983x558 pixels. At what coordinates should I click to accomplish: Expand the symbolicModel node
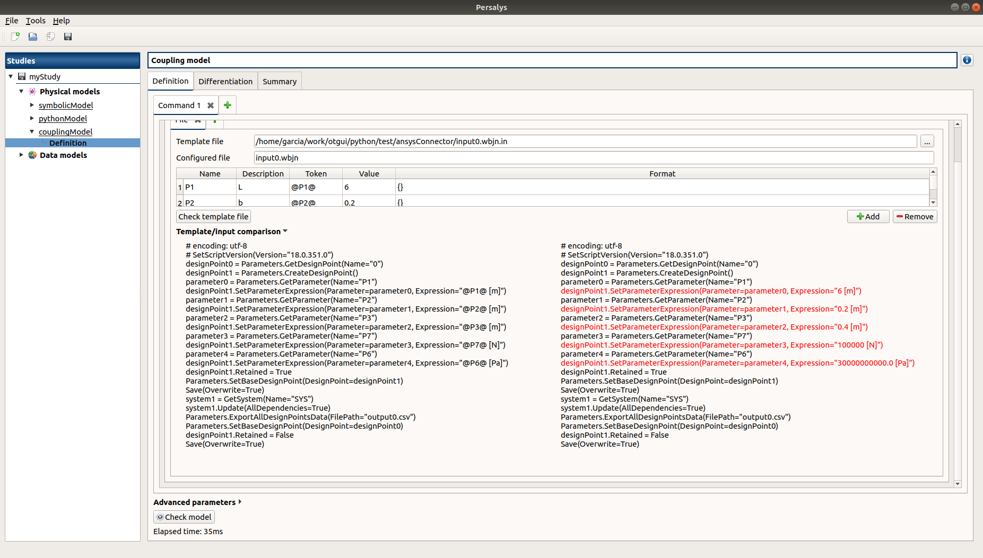32,105
